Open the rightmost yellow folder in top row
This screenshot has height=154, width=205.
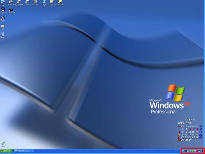point(60,2)
